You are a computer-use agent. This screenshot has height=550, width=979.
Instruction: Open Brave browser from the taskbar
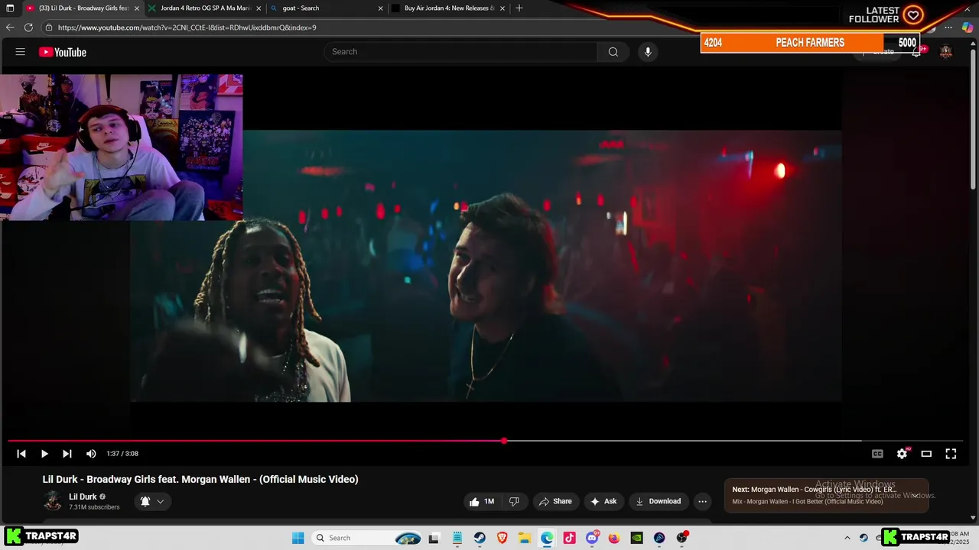coord(502,538)
